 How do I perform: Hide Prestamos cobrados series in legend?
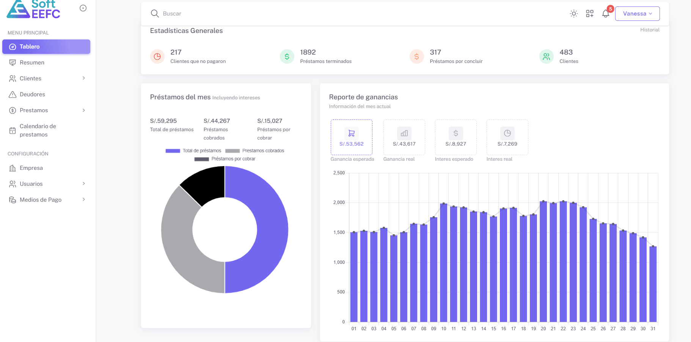tap(255, 151)
